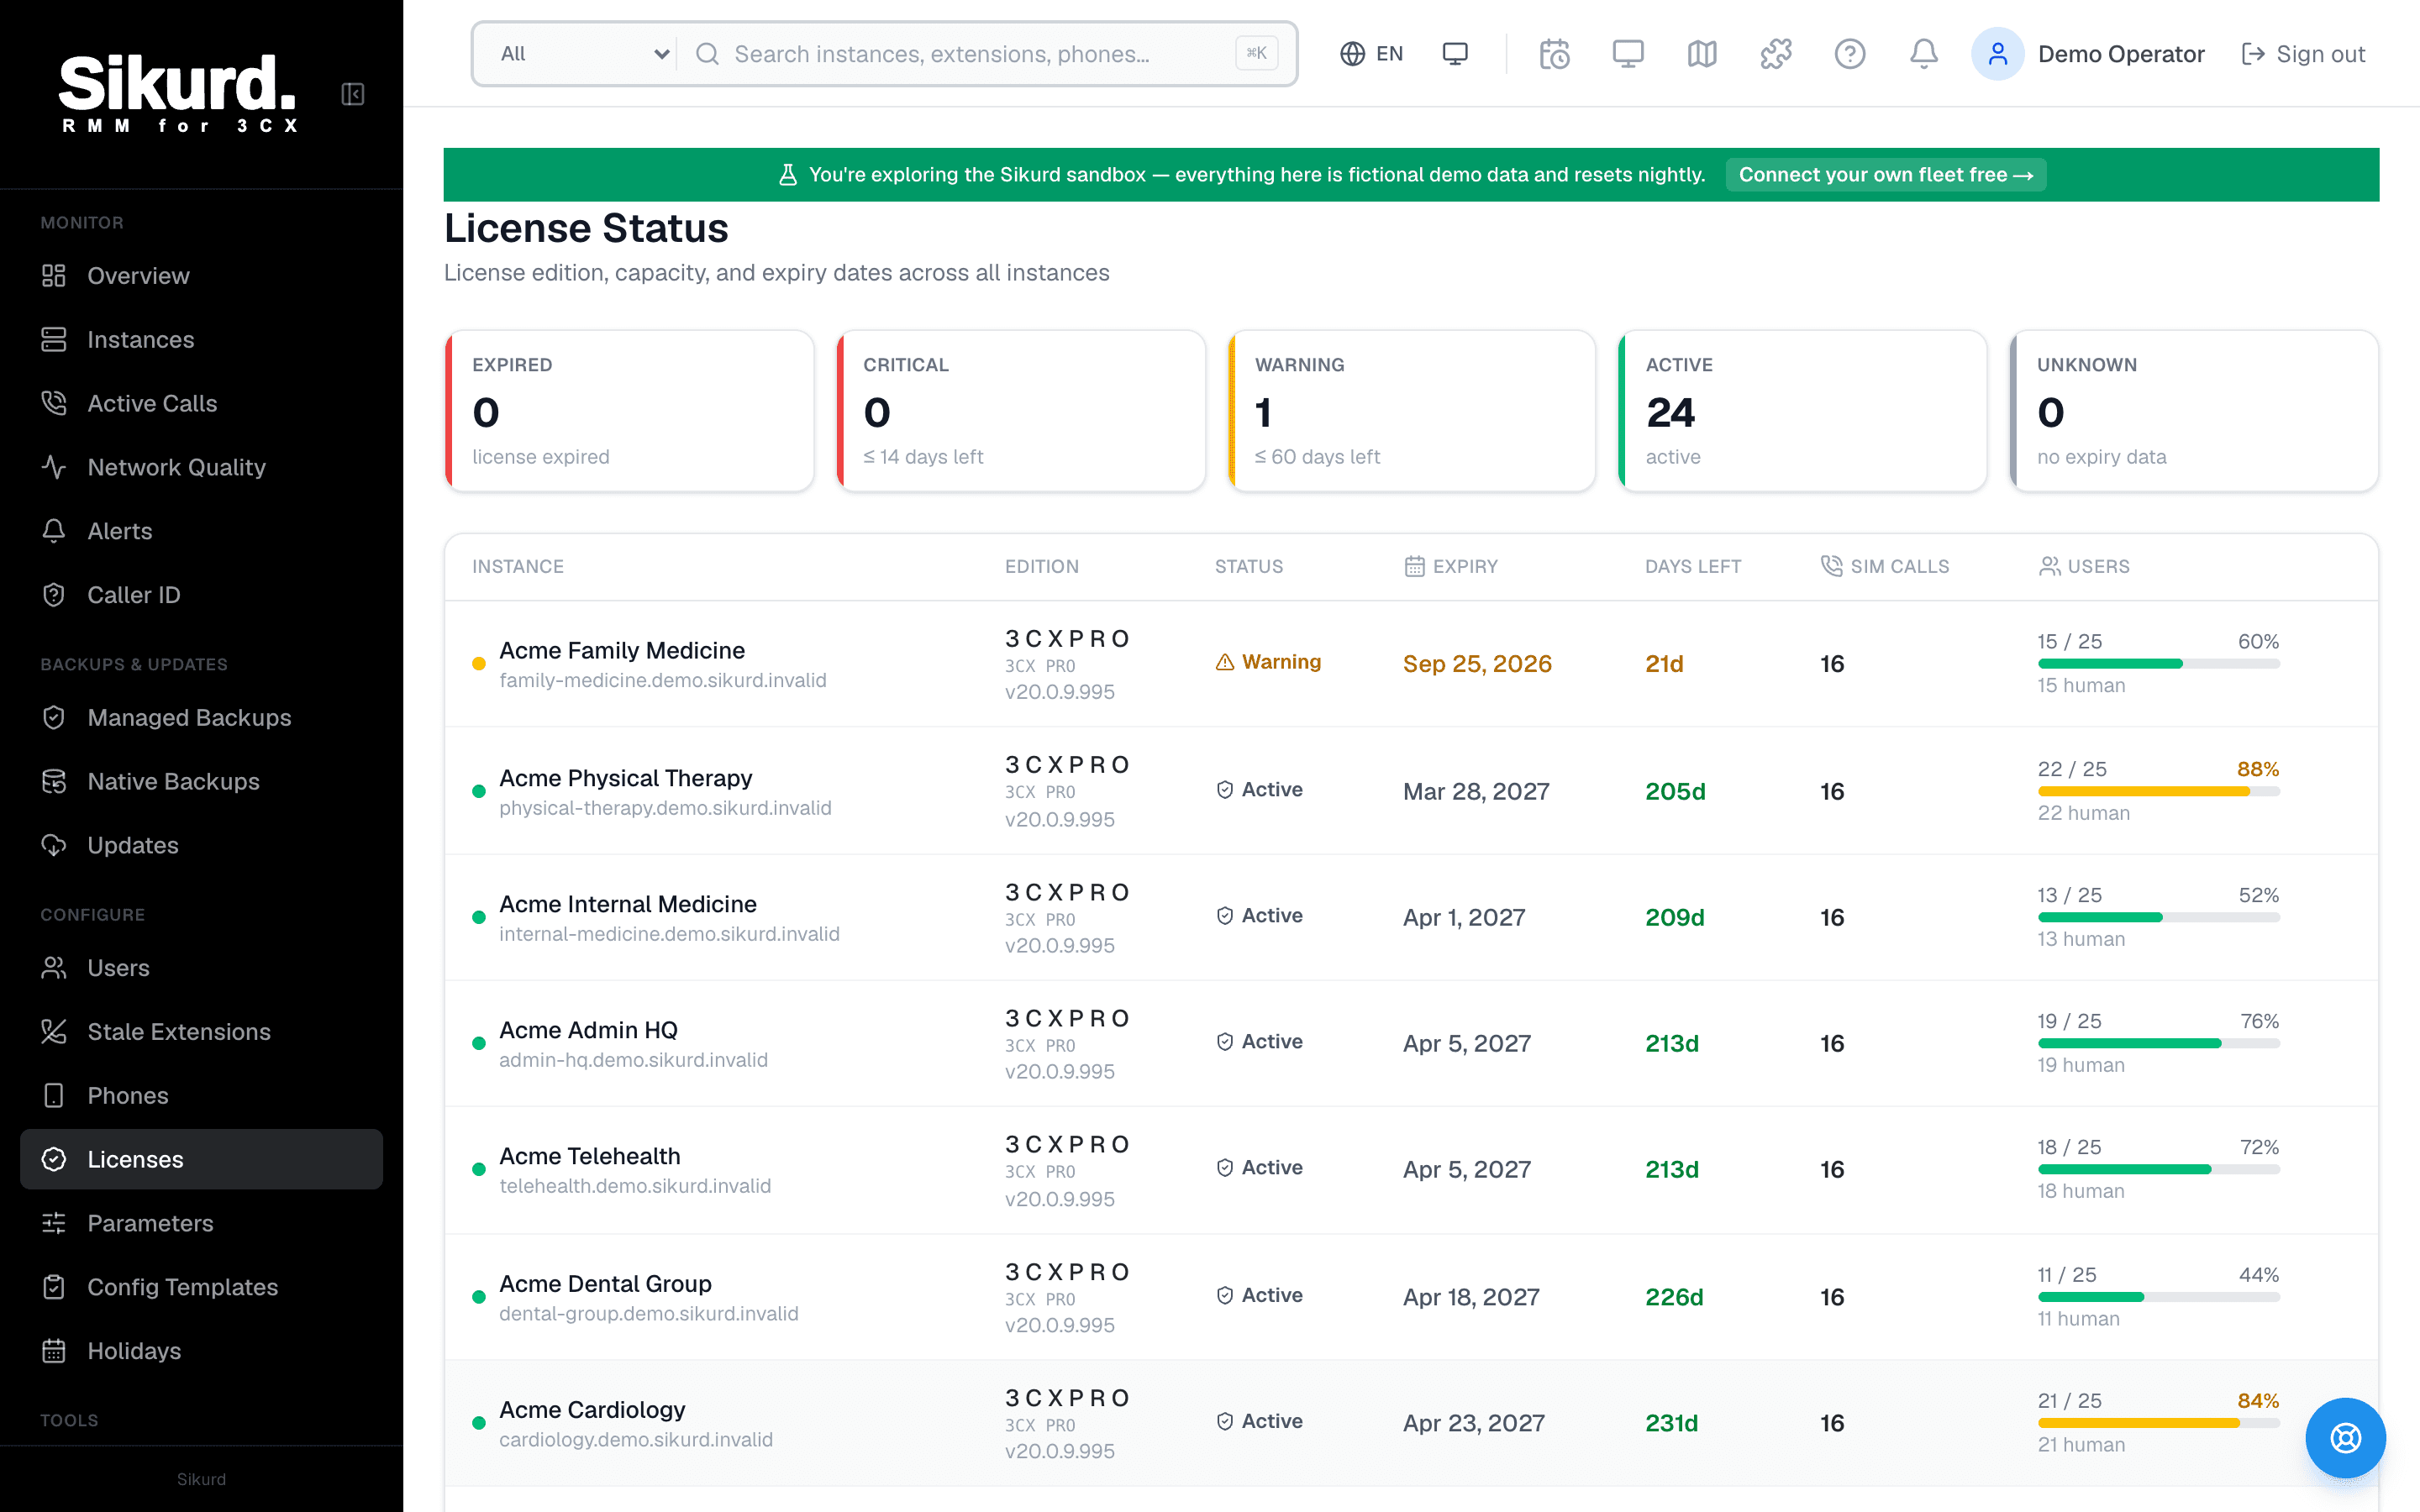The width and height of the screenshot is (2420, 1512).
Task: Filter by the Warning summary card
Action: [x=1411, y=411]
